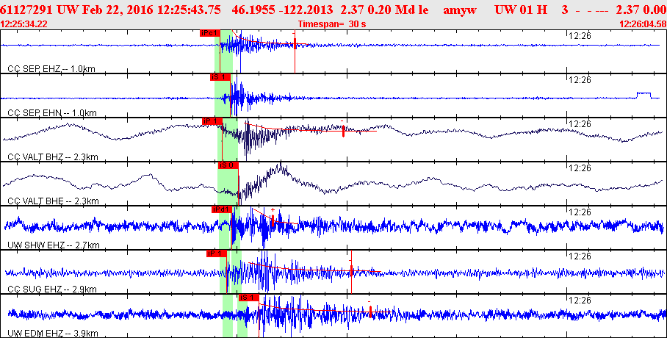Click the start time 12:25:34.22

24,24
